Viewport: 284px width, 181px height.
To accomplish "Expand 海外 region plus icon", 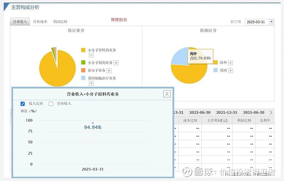I will coord(230,63).
